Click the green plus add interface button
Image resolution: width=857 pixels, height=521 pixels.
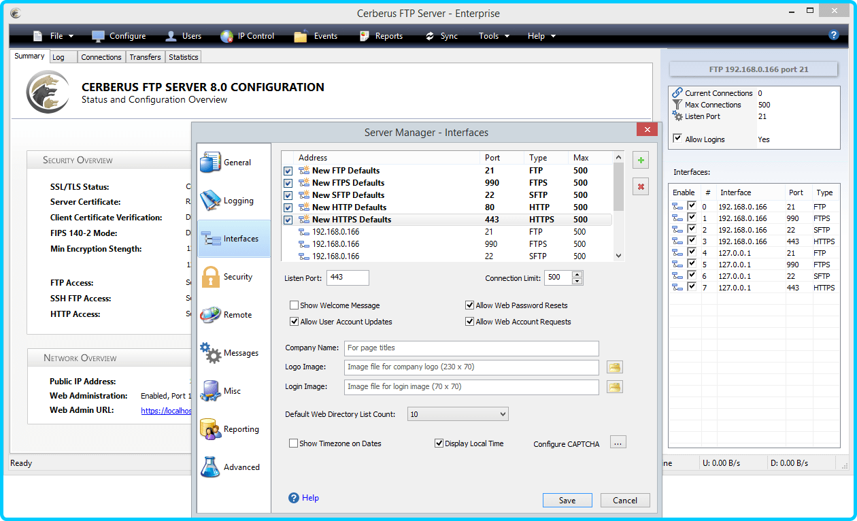click(x=640, y=161)
